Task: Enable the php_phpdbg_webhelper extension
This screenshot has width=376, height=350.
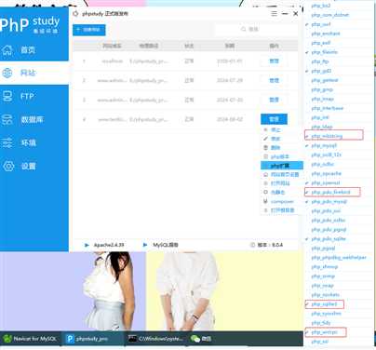Action: pos(339,258)
